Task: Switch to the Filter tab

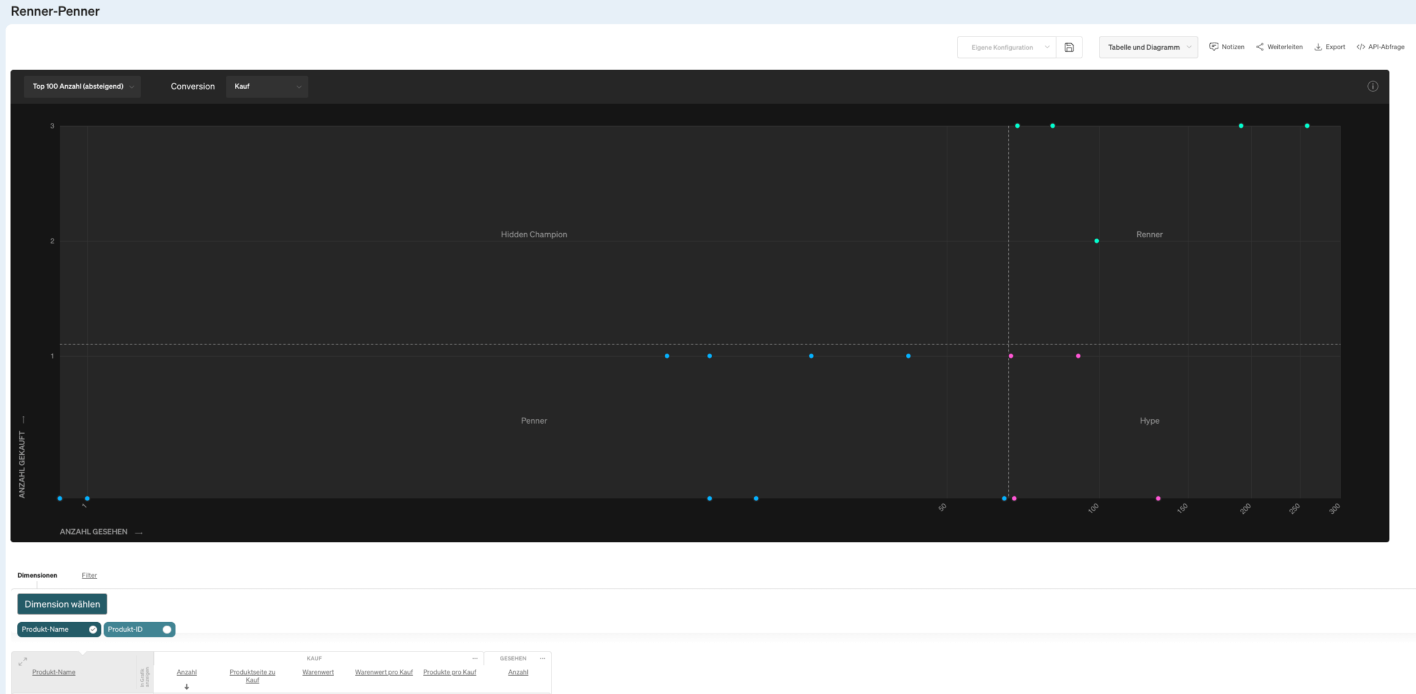Action: click(89, 575)
